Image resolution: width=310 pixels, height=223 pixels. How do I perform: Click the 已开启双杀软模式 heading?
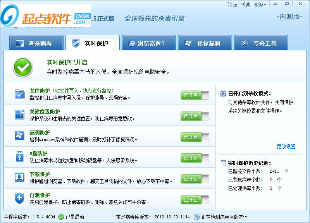[x=249, y=94]
